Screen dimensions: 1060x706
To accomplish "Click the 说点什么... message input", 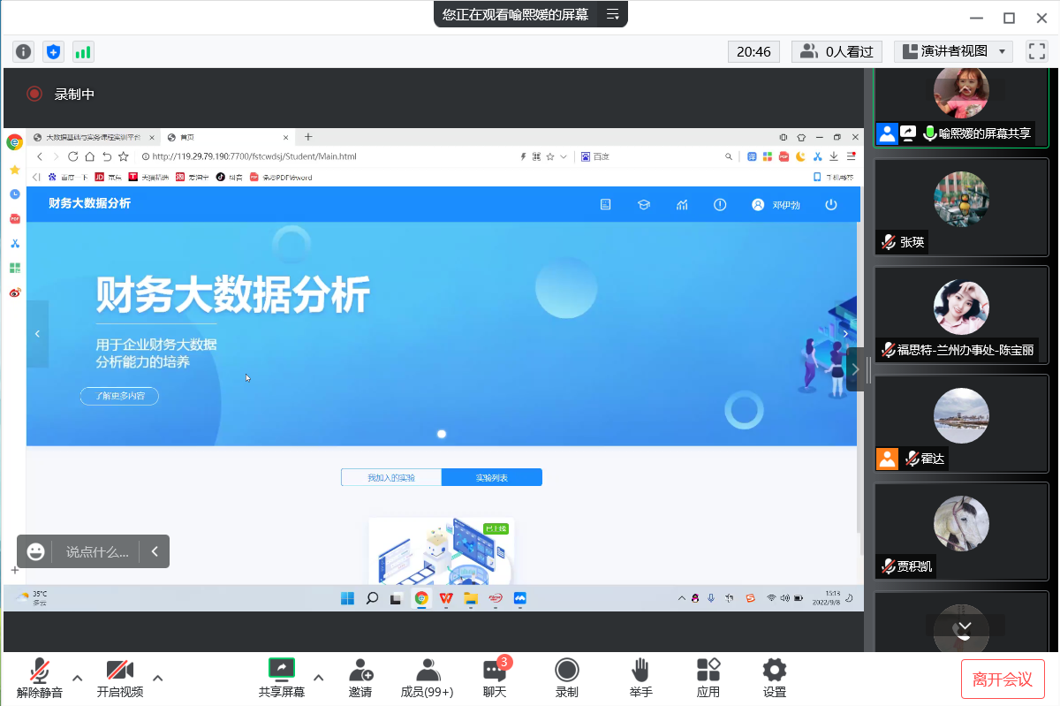I will 97,552.
